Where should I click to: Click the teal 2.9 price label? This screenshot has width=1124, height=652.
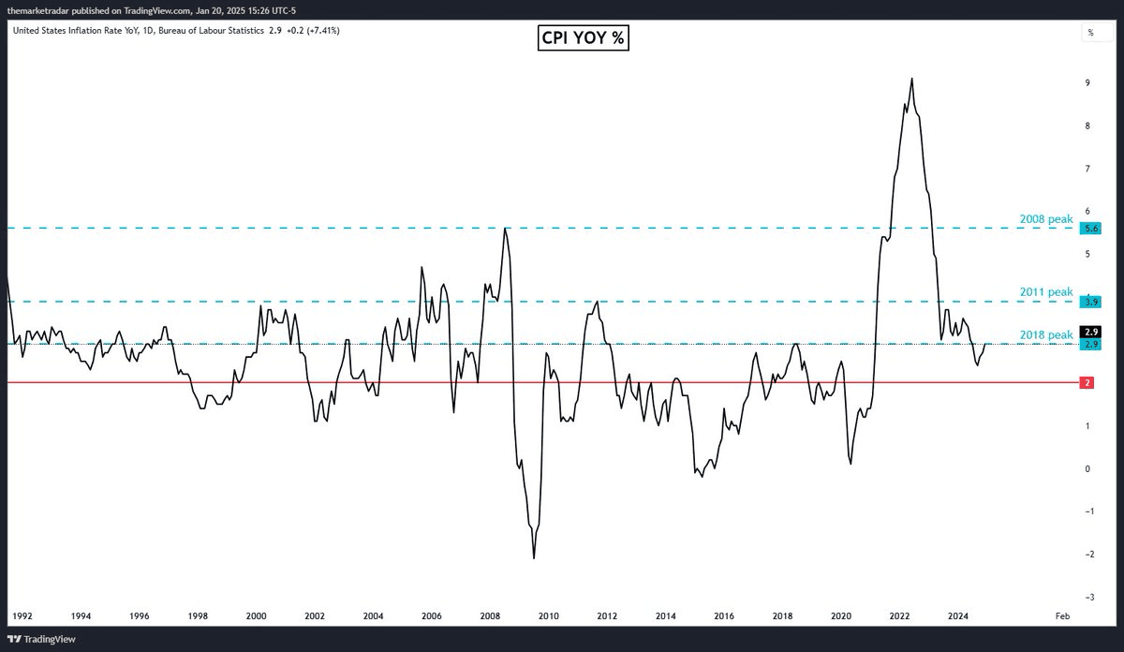click(x=1090, y=345)
